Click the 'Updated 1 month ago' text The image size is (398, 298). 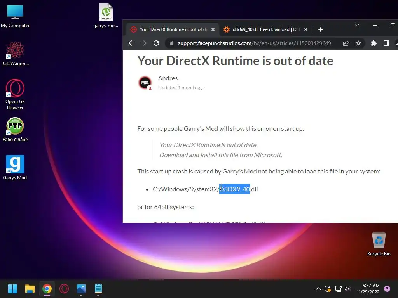[181, 88]
